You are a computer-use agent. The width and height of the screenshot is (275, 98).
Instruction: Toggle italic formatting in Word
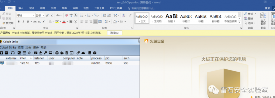pyautogui.click(x=23, y=22)
